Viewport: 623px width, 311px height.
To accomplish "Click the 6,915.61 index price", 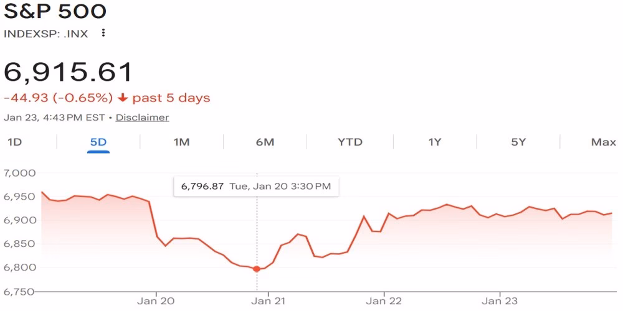I will pos(69,72).
